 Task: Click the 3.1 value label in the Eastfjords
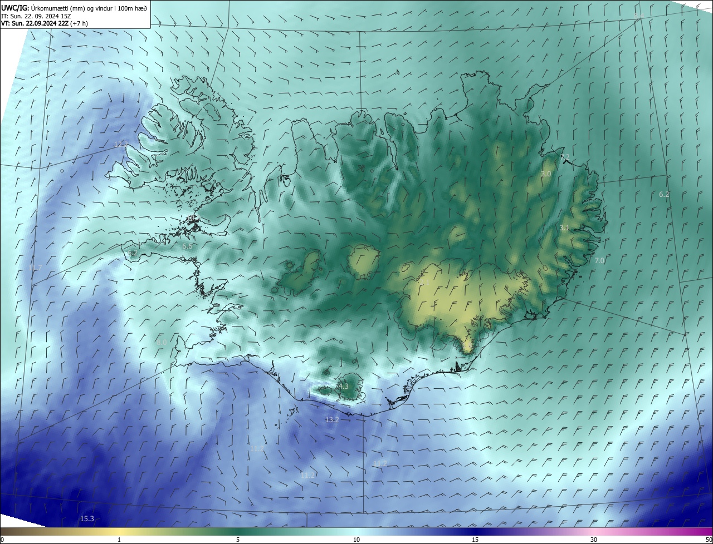[x=564, y=228]
